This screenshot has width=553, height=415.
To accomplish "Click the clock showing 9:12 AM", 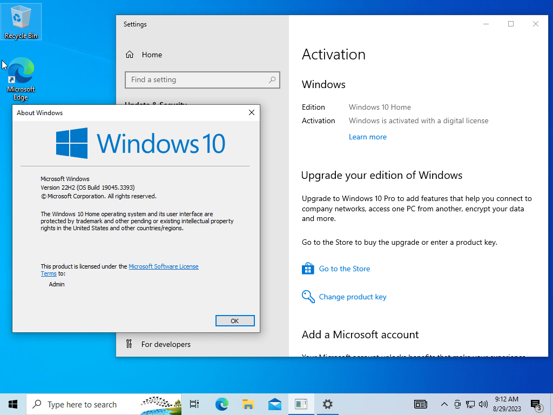I will click(507, 399).
